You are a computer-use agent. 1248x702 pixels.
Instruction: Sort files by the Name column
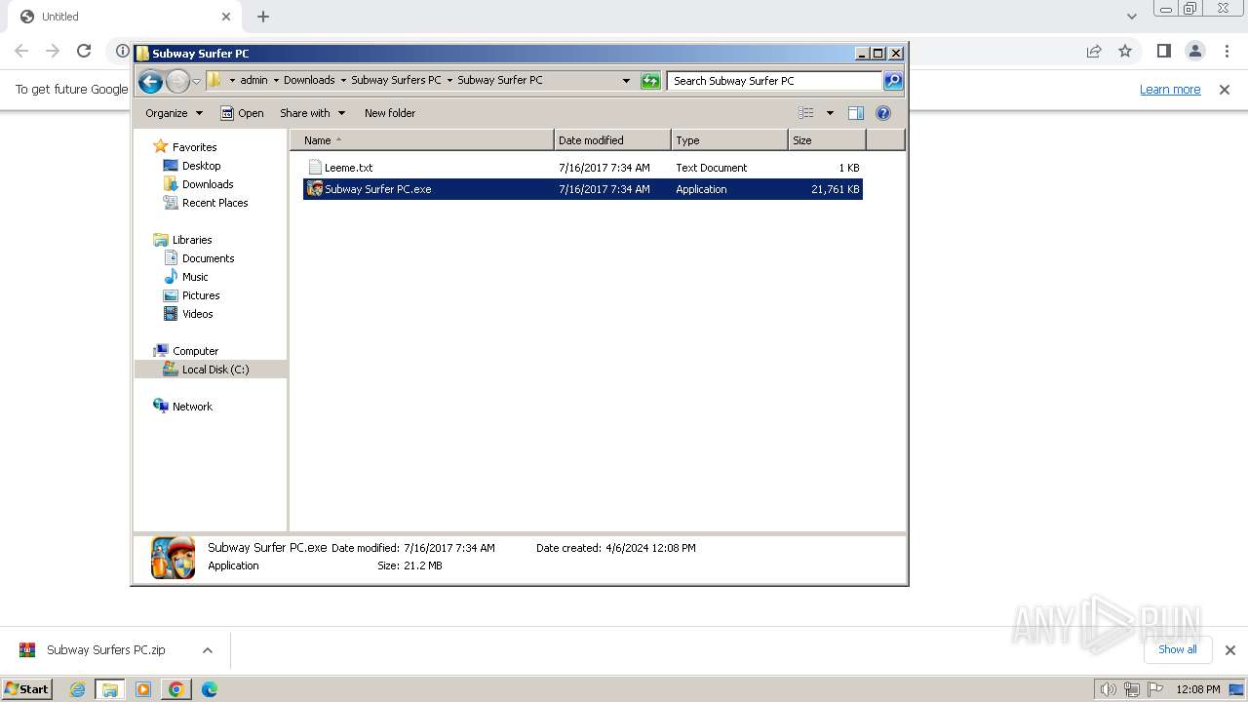click(421, 140)
